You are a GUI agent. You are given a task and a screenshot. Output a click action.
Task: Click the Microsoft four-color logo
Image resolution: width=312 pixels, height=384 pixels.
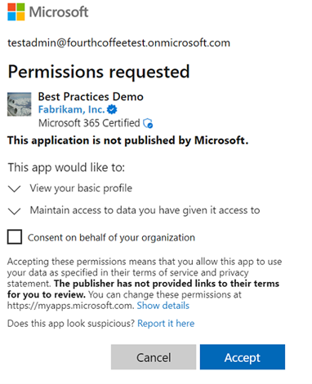pyautogui.click(x=16, y=12)
